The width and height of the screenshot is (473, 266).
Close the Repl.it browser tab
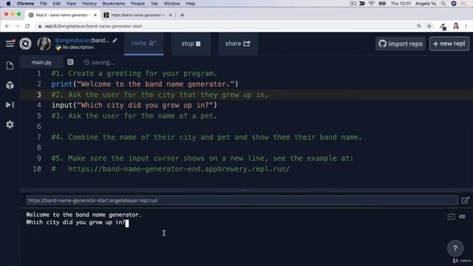click(x=95, y=15)
